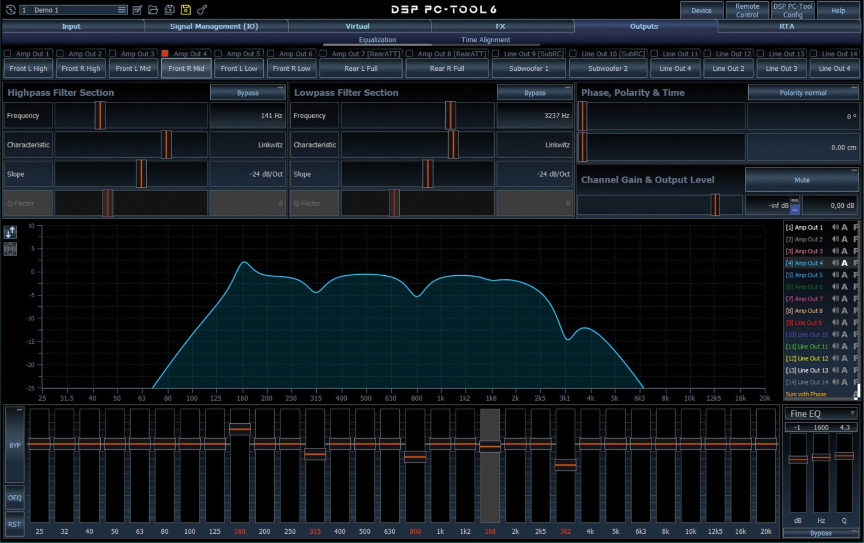Click the edit notes pencil icon
The image size is (864, 543).
(137, 10)
